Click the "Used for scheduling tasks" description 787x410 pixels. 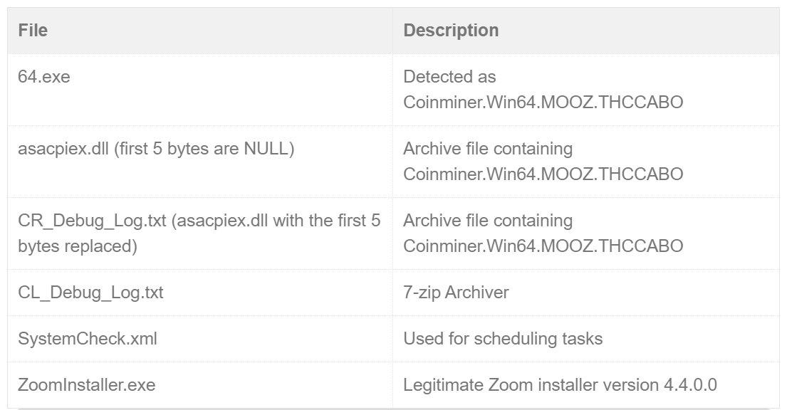tap(503, 339)
